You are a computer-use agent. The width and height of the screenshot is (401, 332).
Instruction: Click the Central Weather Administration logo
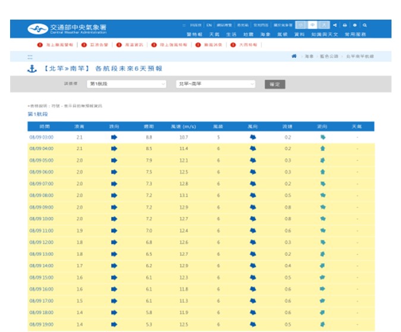(x=67, y=29)
